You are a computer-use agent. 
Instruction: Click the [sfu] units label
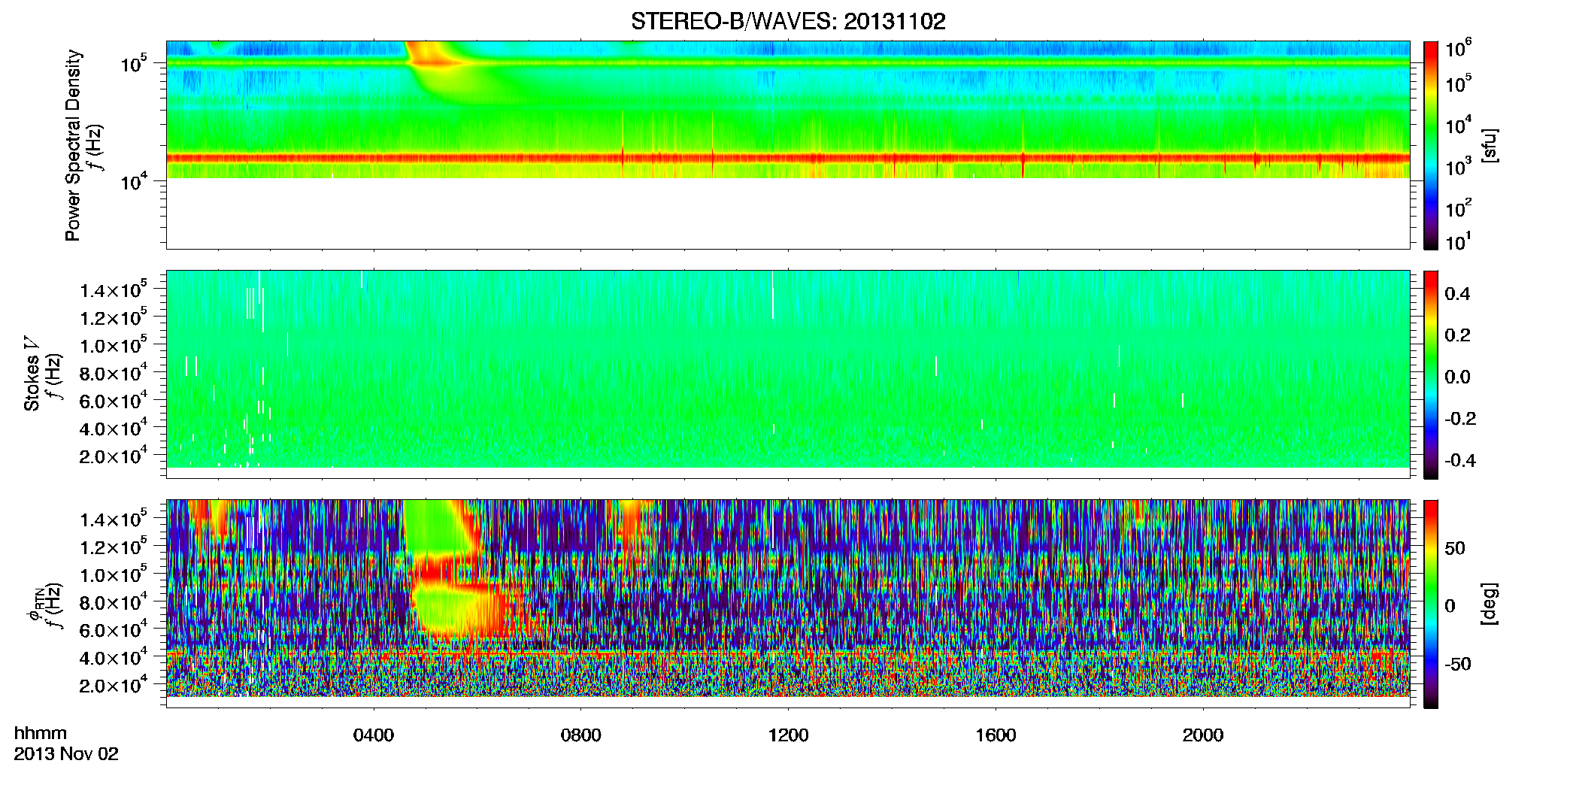(x=1490, y=145)
